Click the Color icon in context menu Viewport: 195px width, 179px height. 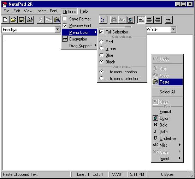pos(155,118)
